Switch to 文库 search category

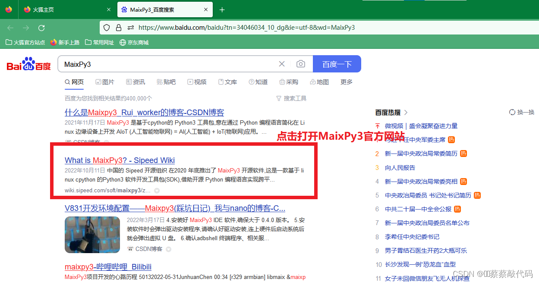(x=227, y=82)
